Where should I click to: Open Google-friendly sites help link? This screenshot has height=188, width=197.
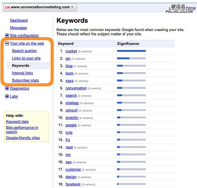23,138
